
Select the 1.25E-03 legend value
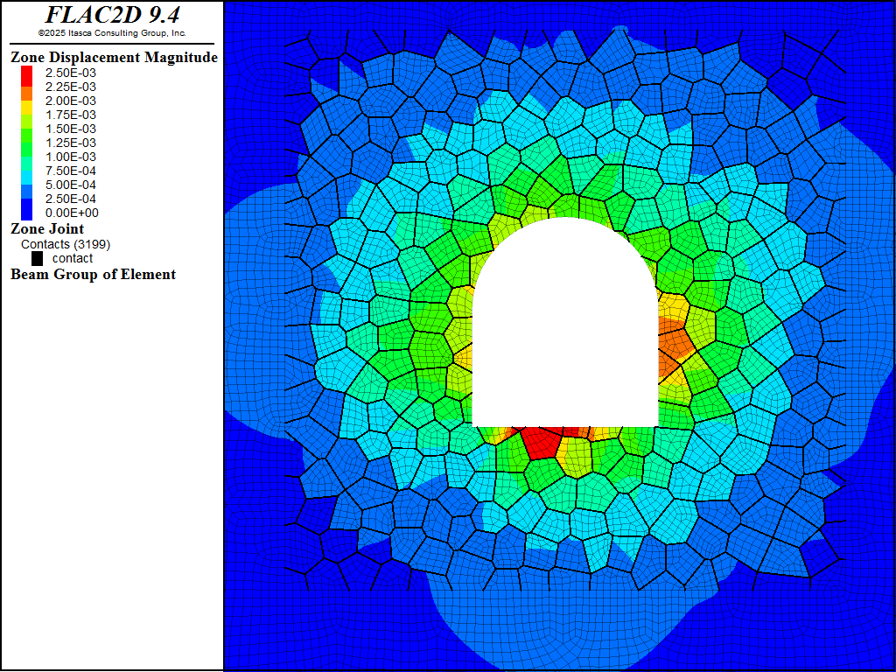pyautogui.click(x=71, y=143)
